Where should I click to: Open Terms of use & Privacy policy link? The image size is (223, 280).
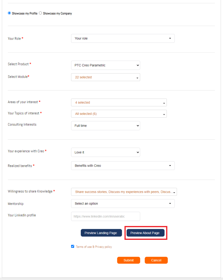point(94,247)
